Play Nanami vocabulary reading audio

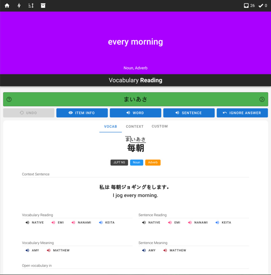81,222
